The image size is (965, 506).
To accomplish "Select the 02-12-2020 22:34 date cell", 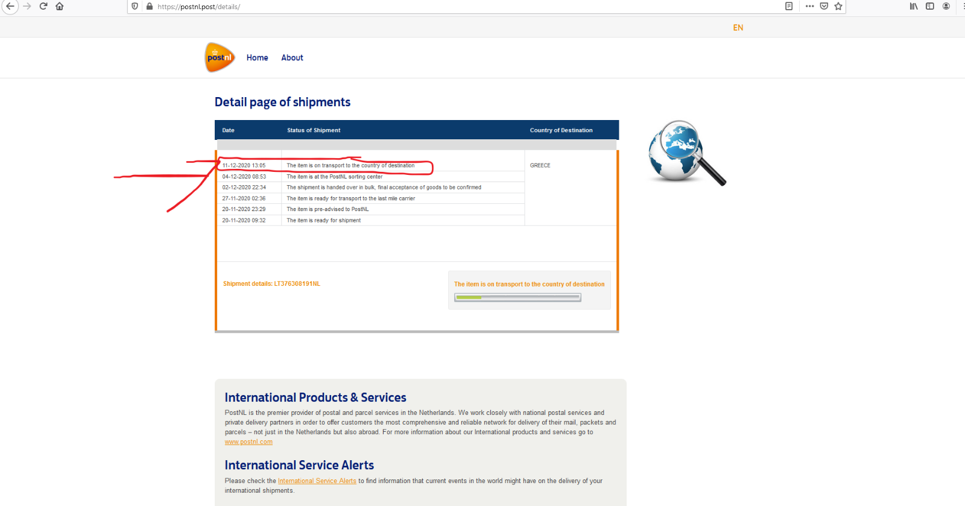I will coord(244,188).
